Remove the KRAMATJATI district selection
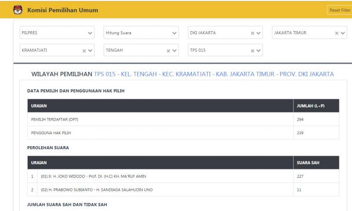The image size is (352, 211). point(84,51)
